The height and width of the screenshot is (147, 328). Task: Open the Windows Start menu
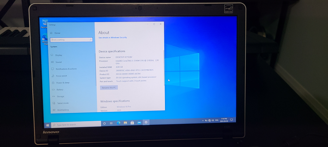tap(48, 125)
